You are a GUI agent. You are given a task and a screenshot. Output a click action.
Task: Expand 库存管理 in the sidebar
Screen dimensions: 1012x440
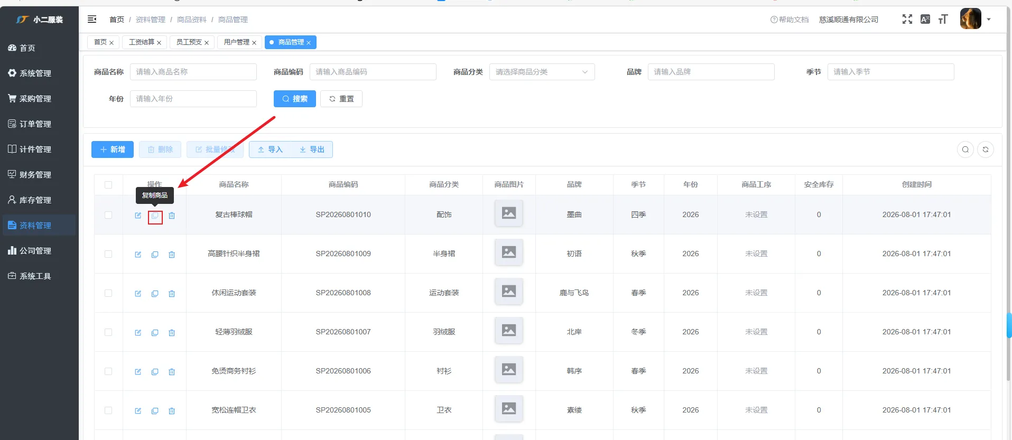point(39,200)
